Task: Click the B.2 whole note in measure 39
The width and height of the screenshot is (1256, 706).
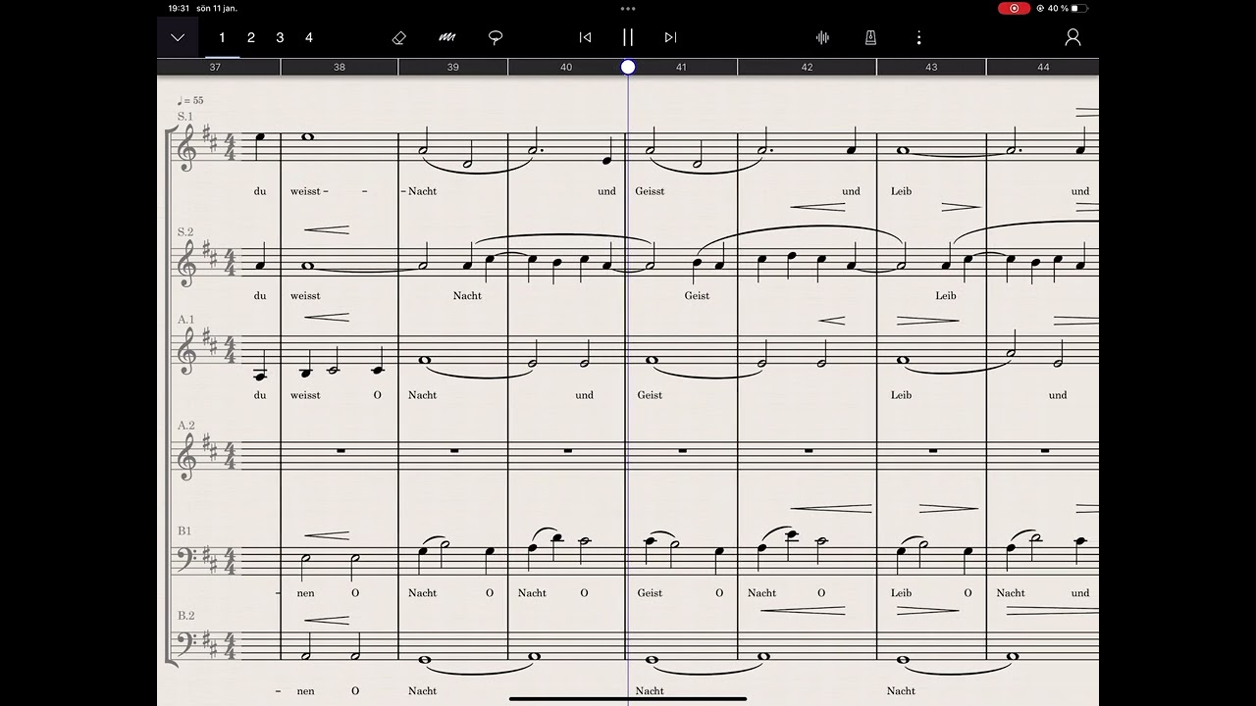Action: coord(424,660)
